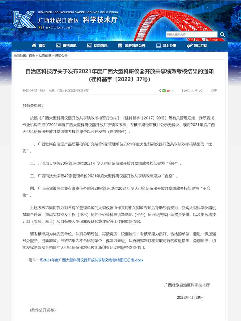
Task: Go to 动态信息 navigation section
Action: click(x=97, y=46)
